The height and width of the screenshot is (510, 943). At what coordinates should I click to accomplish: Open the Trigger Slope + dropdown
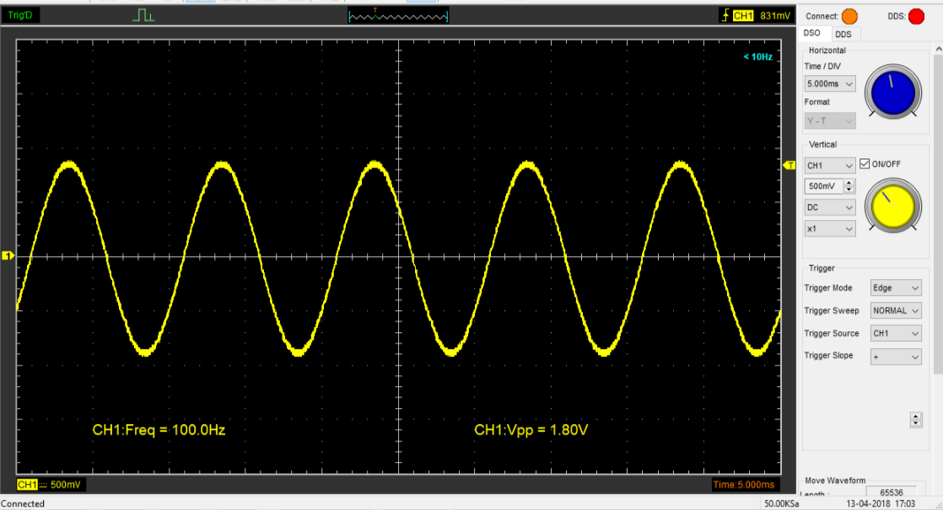[x=896, y=357]
